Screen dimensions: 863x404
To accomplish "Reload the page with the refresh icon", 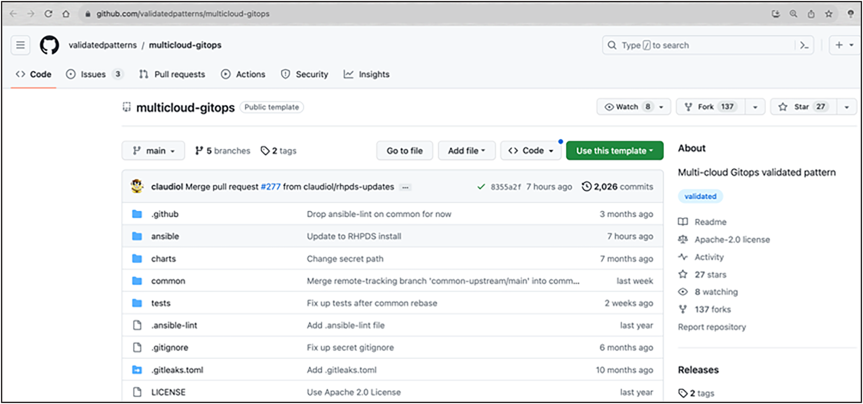I will (x=48, y=14).
